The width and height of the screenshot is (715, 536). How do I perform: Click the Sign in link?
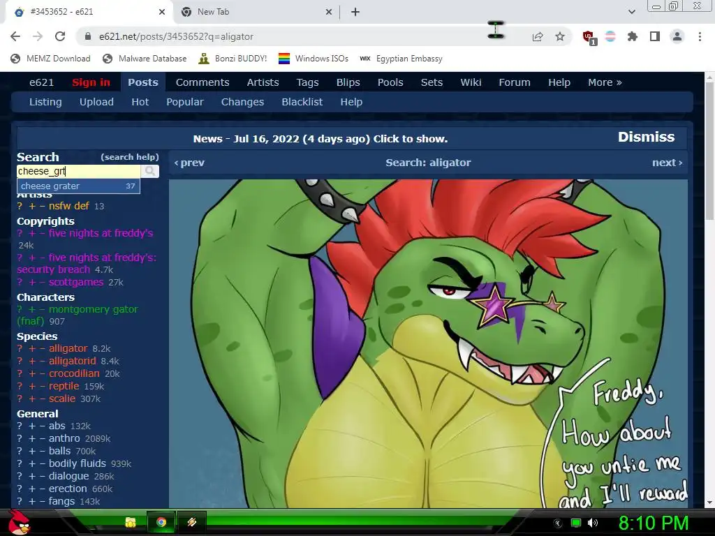(91, 82)
